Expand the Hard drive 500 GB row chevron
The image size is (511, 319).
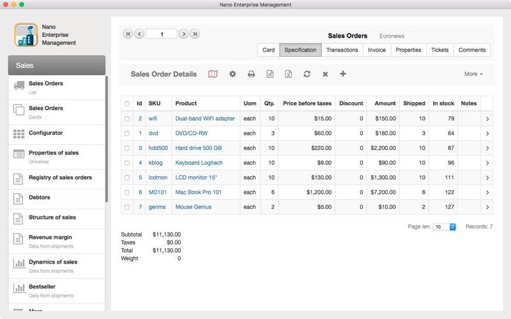(487, 148)
